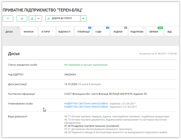Click the badge 0 on ЛІЦЕНЗІЇ tab
The height and width of the screenshot is (139, 181).
126,28
